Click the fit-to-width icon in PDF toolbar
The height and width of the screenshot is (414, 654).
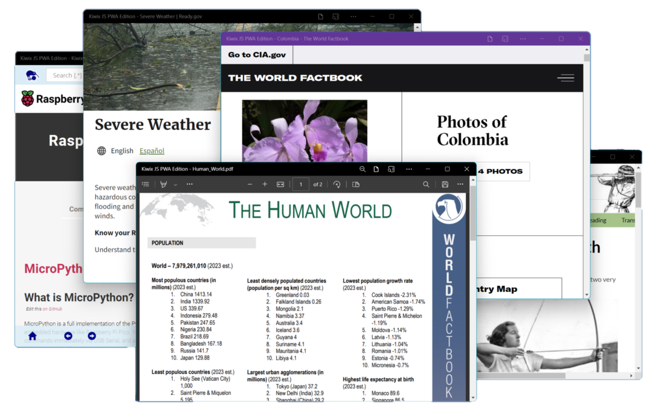tap(280, 184)
